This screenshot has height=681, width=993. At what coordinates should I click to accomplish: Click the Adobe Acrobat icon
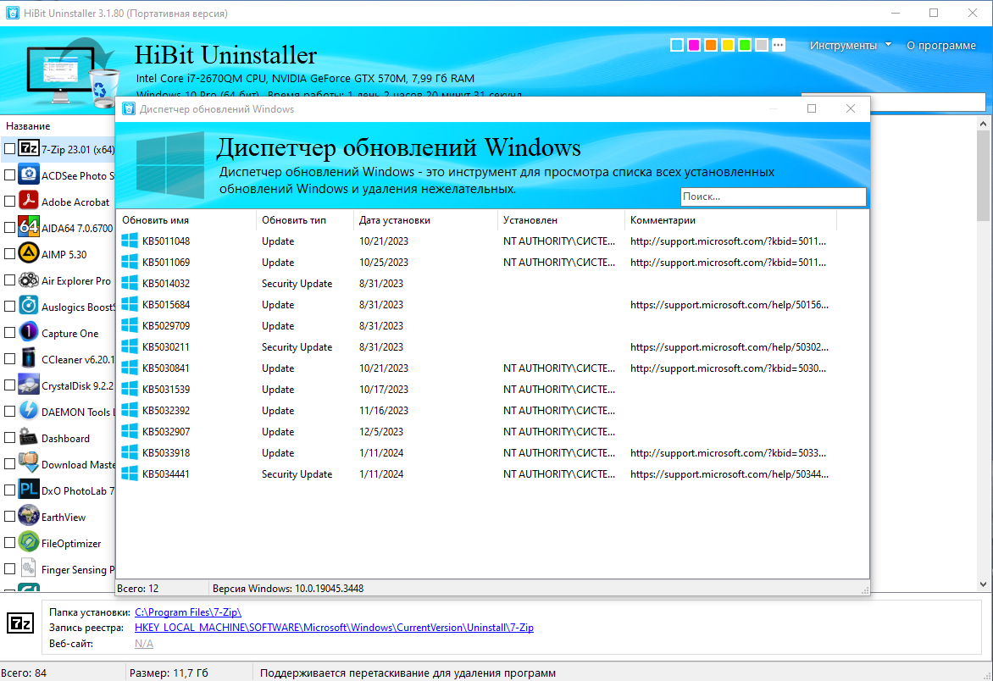click(29, 201)
